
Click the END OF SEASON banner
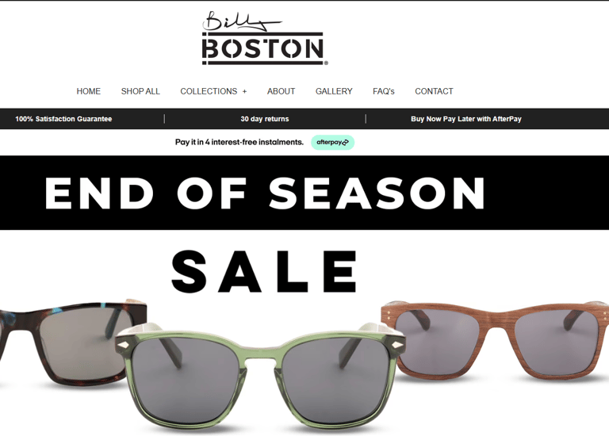coord(304,193)
